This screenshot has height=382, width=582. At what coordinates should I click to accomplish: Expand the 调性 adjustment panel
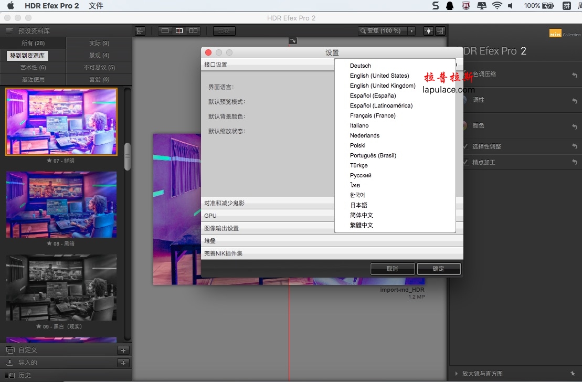click(x=479, y=100)
